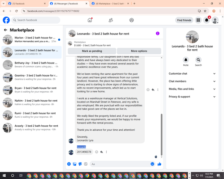Open the account profile avatar menu
This screenshot has width=224, height=179.
[x=215, y=20]
